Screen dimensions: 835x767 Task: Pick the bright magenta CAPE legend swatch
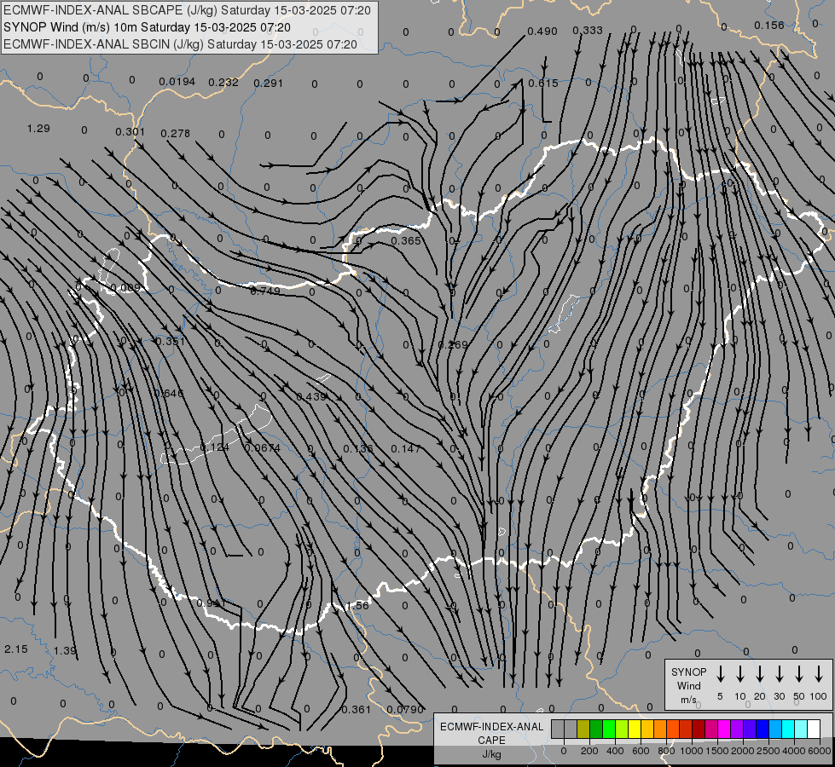pos(724,730)
